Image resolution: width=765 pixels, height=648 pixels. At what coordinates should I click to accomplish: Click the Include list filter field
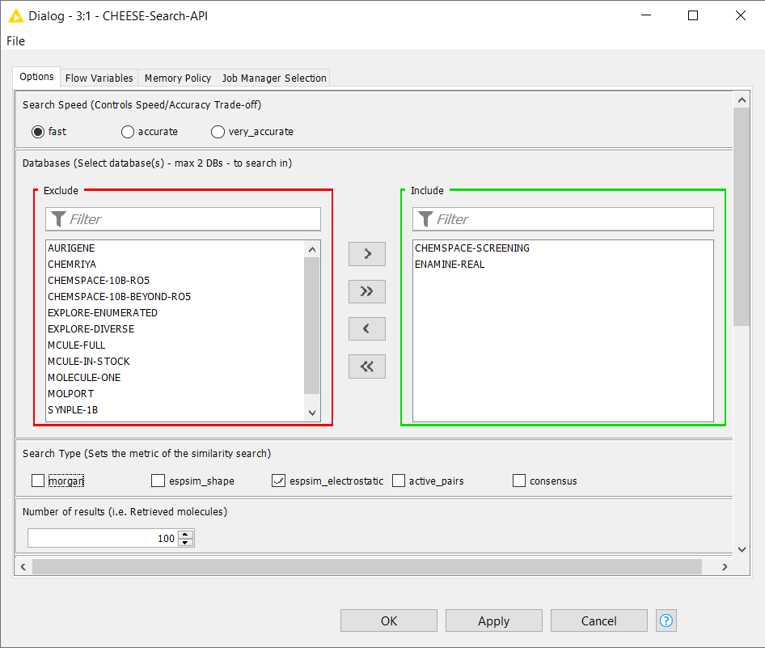[x=563, y=219]
